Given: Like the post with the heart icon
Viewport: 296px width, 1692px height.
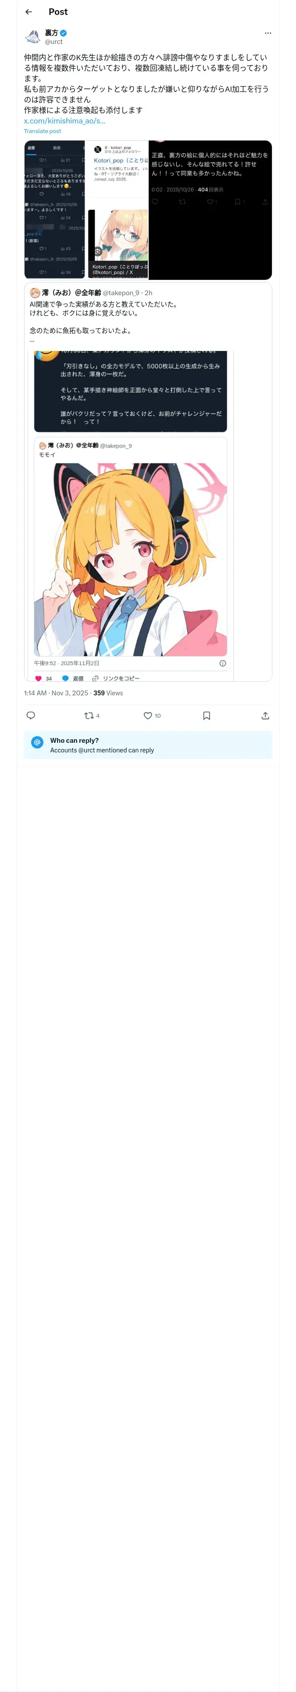Looking at the screenshot, I should [x=148, y=715].
